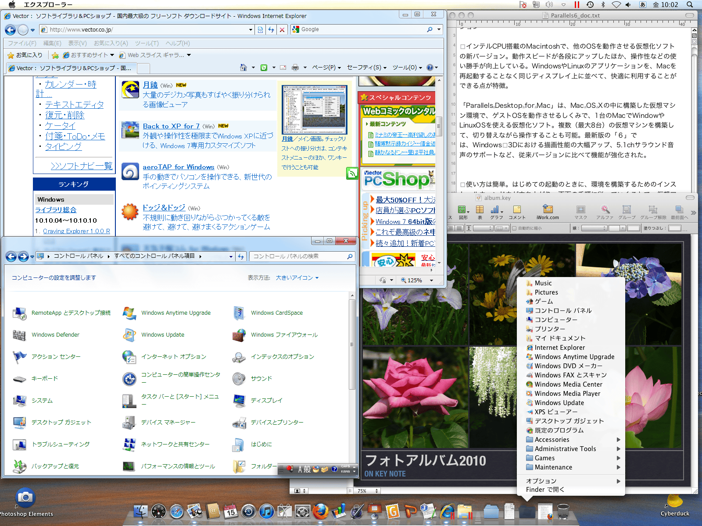Open ファイル(F) menu in IE
702x526 pixels.
(x=22, y=43)
